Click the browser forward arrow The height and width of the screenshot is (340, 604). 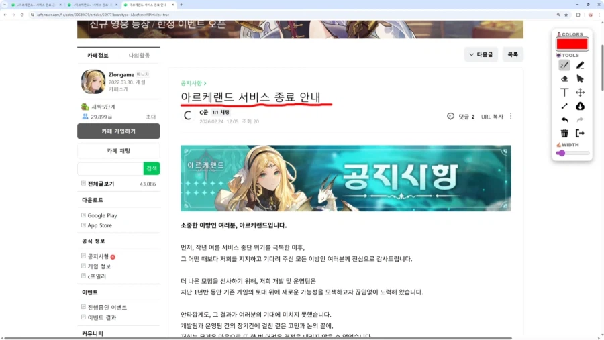[13, 15]
